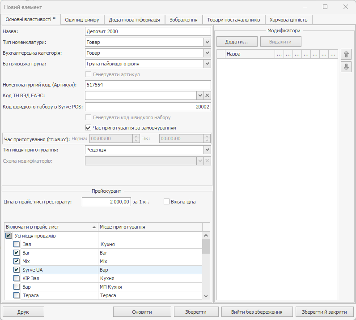Uncheck the Bar row checkbox
Image resolution: width=356 pixels, height=320 pixels.
tap(17, 253)
